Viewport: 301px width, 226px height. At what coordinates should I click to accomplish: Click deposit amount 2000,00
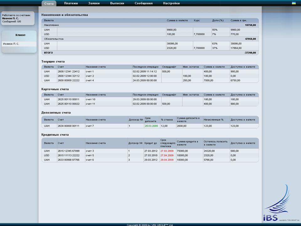[x=182, y=126]
